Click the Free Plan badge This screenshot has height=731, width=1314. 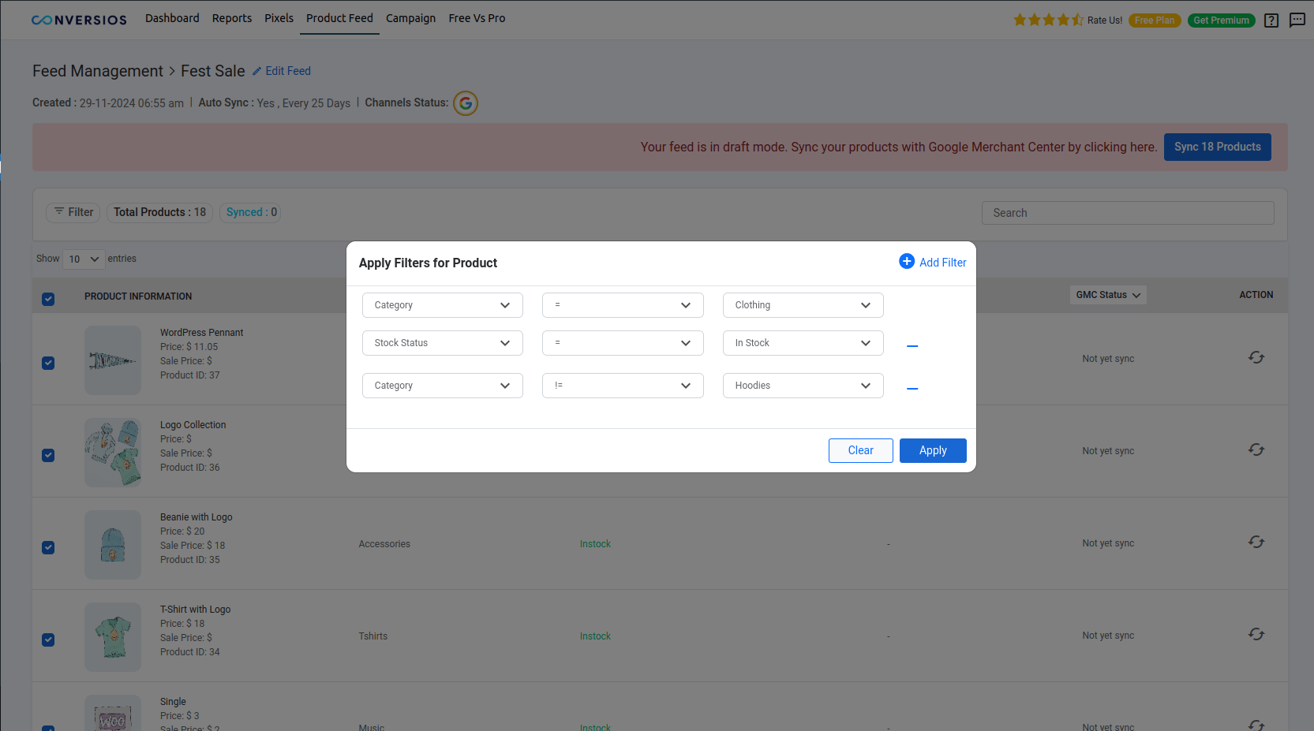pos(1155,21)
